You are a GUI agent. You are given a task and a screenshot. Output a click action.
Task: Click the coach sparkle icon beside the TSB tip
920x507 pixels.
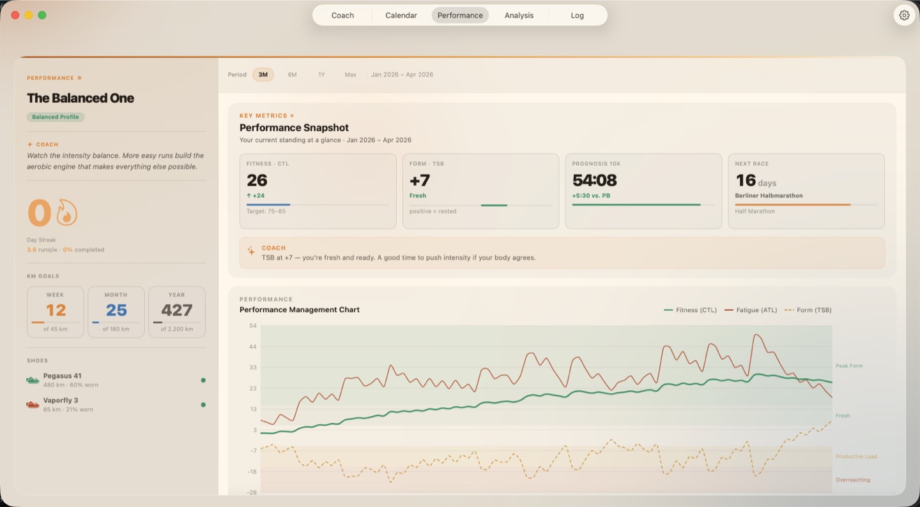click(x=250, y=251)
